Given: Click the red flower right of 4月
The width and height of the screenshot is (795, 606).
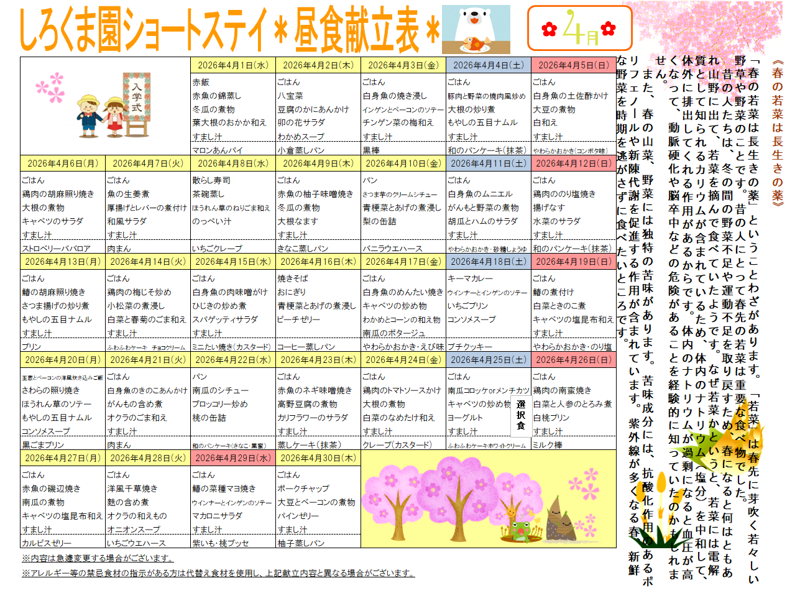Looking at the screenshot, I should [609, 28].
